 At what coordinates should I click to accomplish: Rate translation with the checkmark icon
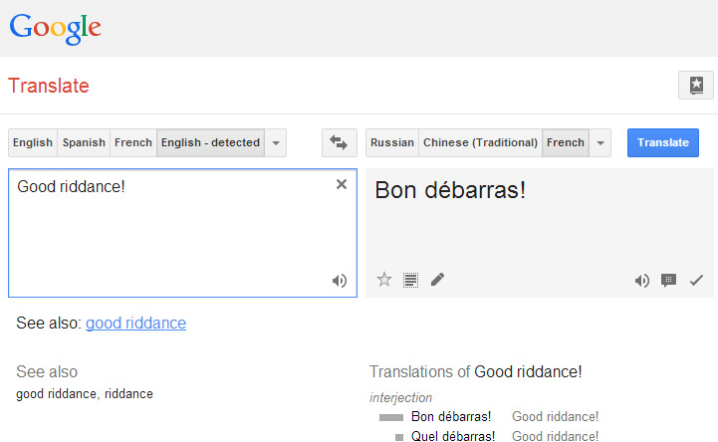(696, 280)
